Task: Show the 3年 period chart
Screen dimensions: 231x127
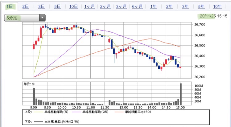Action: point(185,6)
